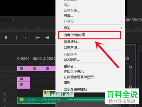Select 音频声道 (Audio Channels) menu entry
The image size is (142, 107).
[72, 47]
